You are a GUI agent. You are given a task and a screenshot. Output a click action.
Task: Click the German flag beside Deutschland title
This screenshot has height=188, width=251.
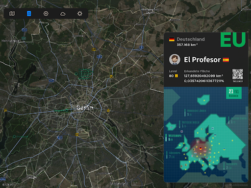(172, 39)
